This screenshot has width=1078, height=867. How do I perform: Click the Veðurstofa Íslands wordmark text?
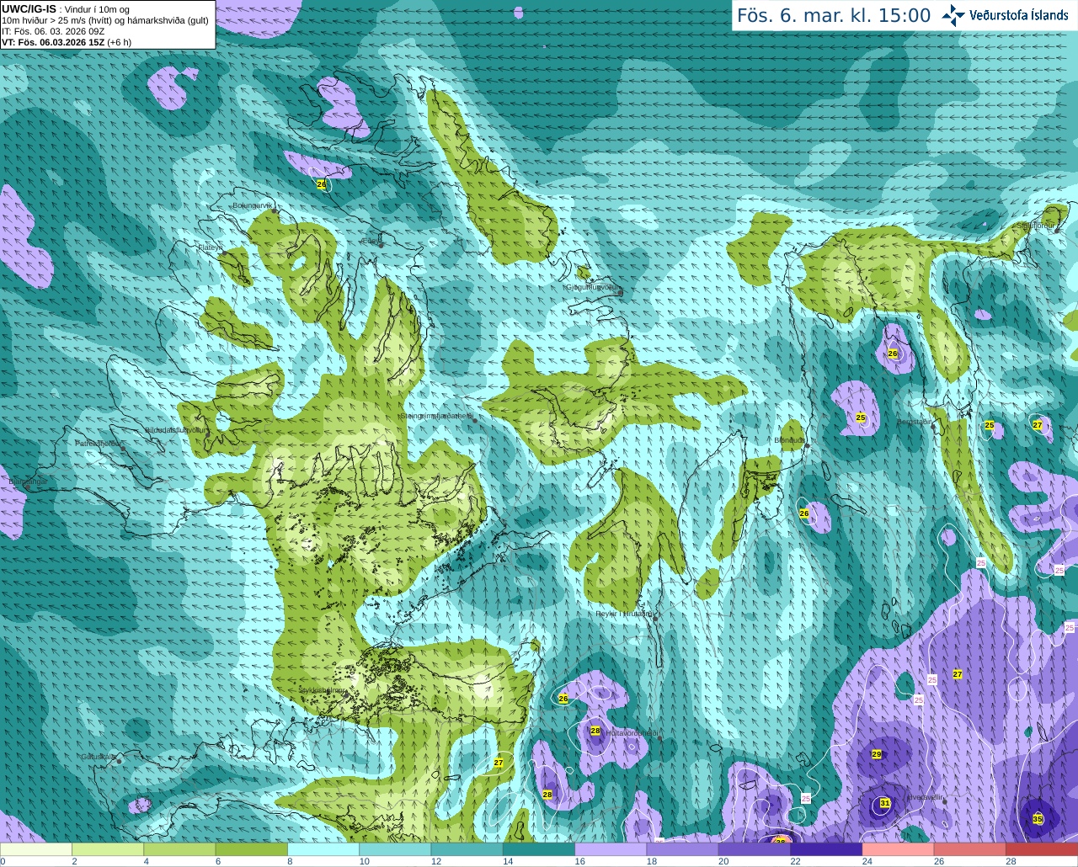pyautogui.click(x=1019, y=15)
